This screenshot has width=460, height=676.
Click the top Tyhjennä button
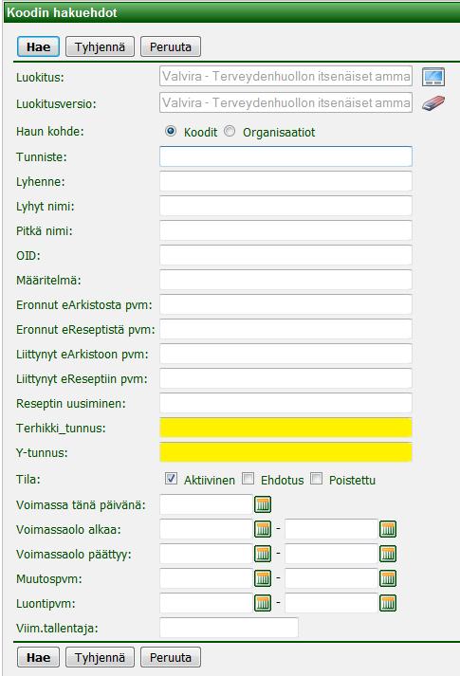click(100, 46)
